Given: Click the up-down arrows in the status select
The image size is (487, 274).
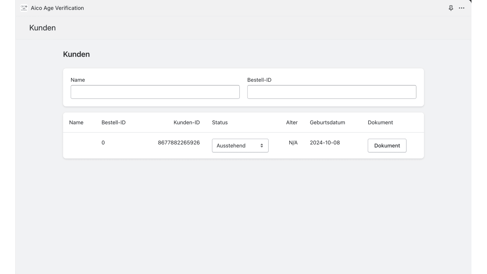Looking at the screenshot, I should tap(261, 146).
